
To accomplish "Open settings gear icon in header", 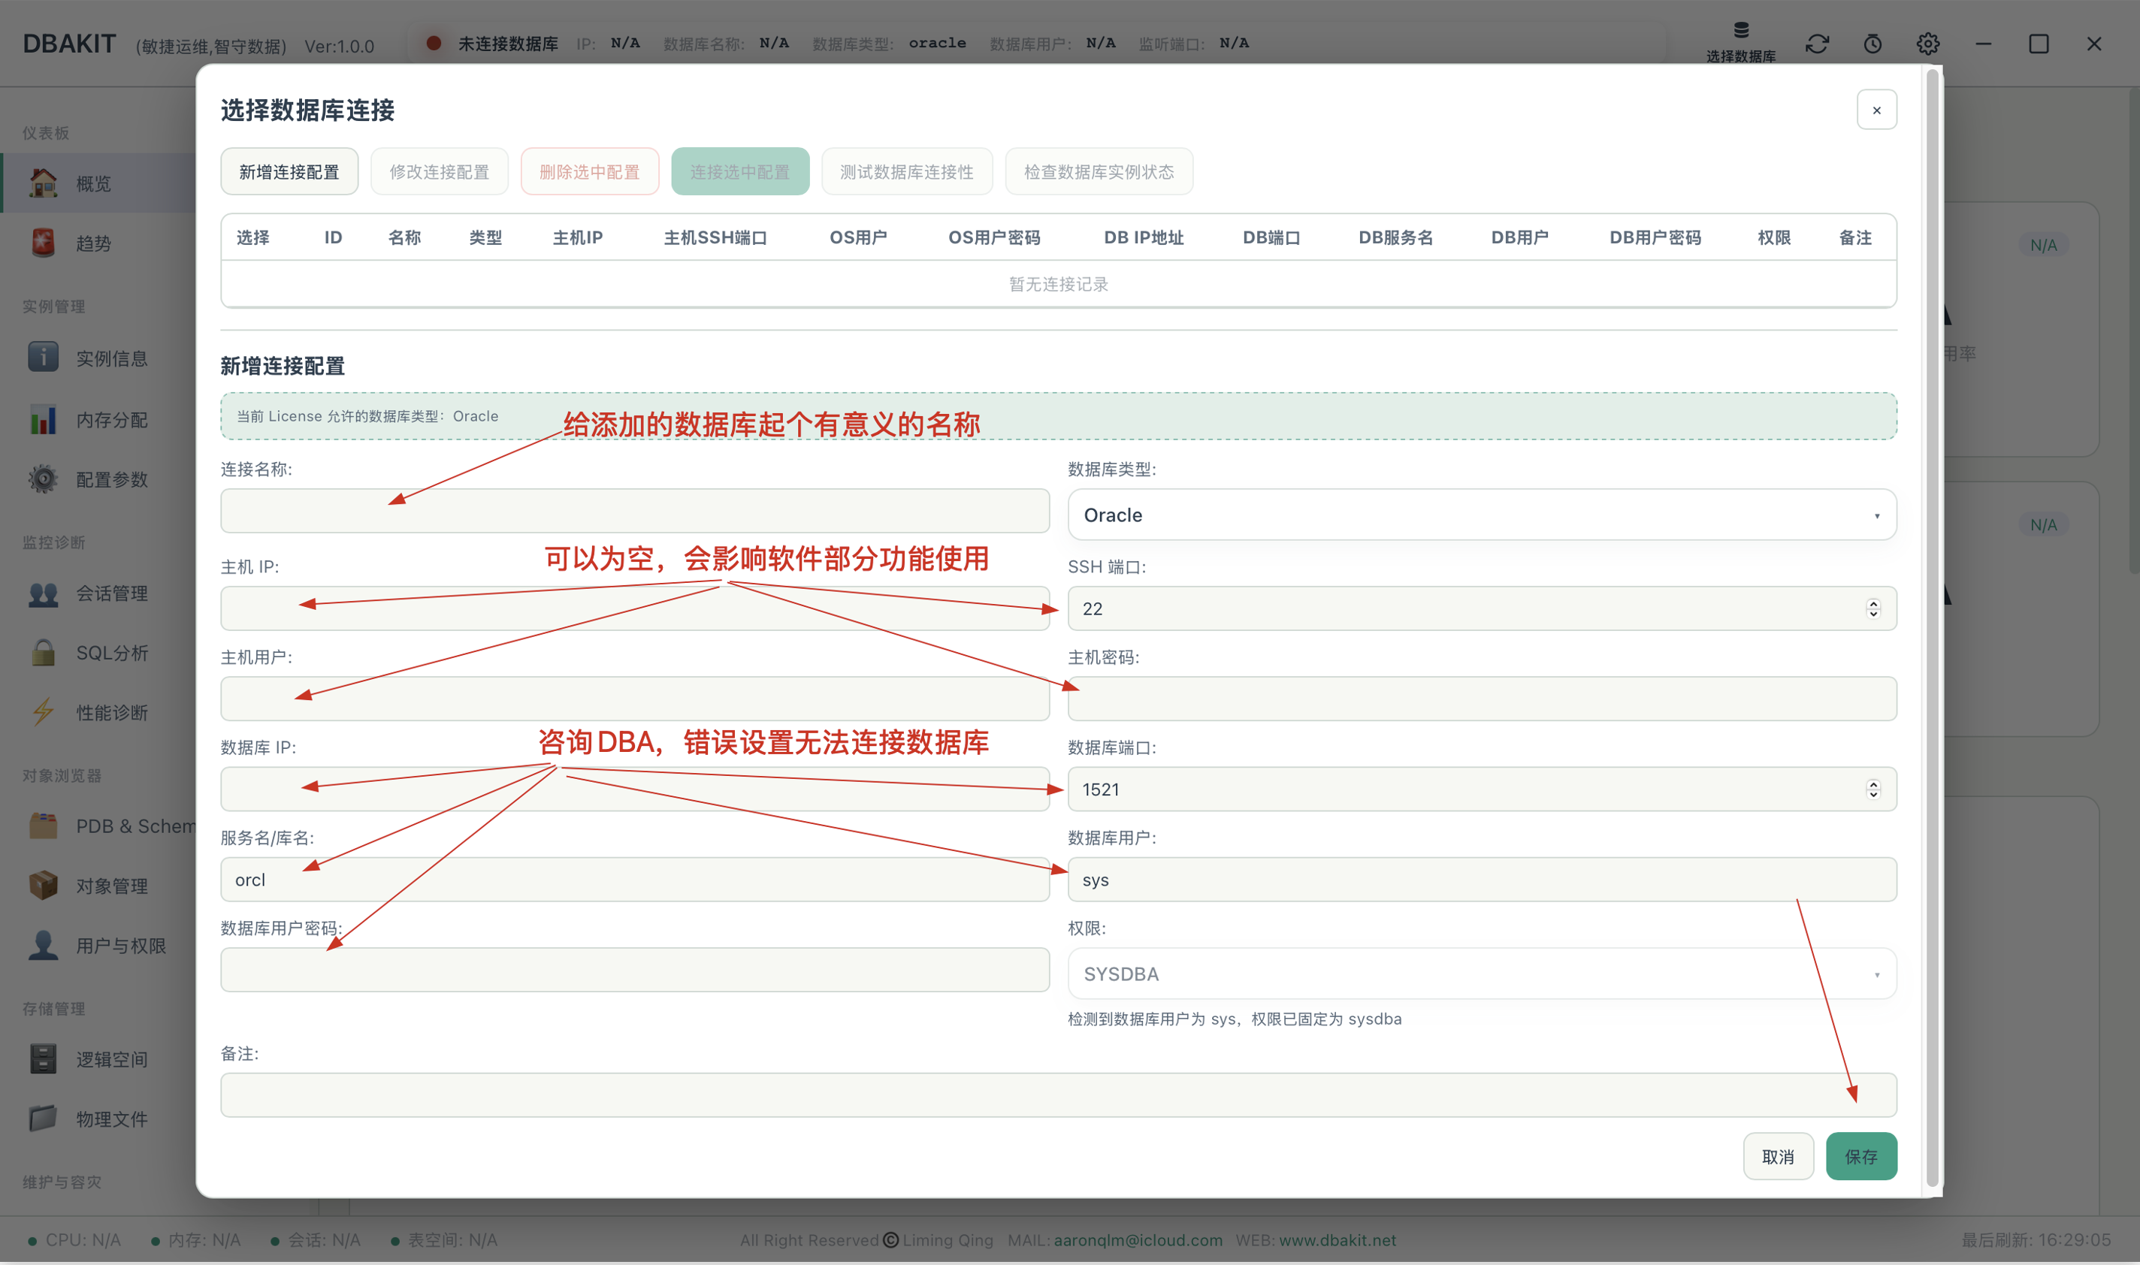I will (x=1927, y=44).
